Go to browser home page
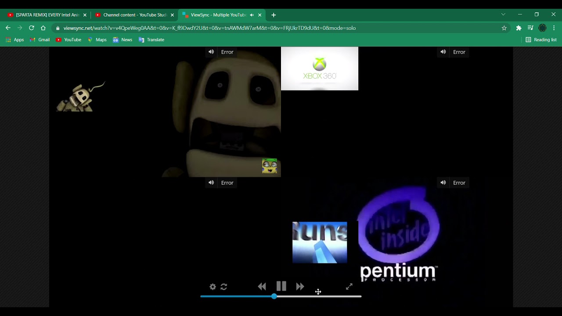This screenshot has height=316, width=562. click(x=43, y=28)
